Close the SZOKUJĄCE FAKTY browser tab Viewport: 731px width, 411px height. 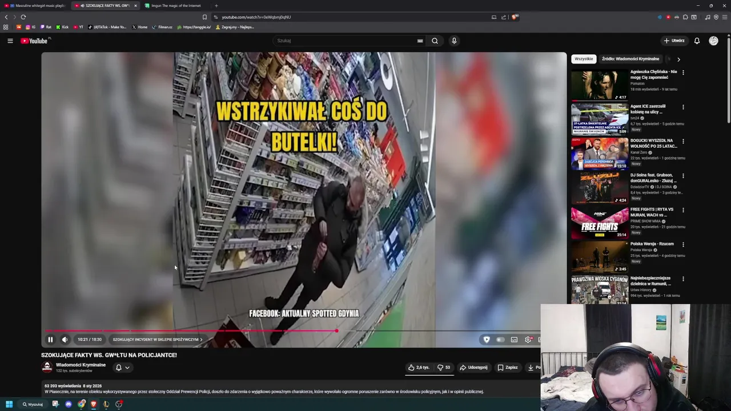[135, 6]
